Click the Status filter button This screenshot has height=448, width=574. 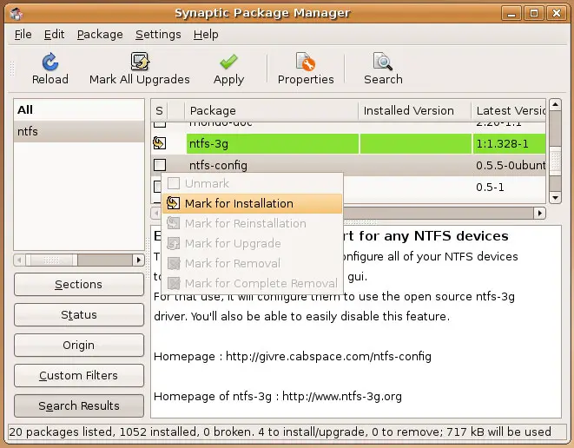79,315
